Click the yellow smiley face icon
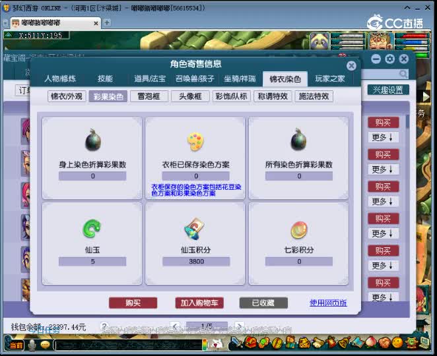Image resolution: width=437 pixels, height=356 pixels. (398, 343)
